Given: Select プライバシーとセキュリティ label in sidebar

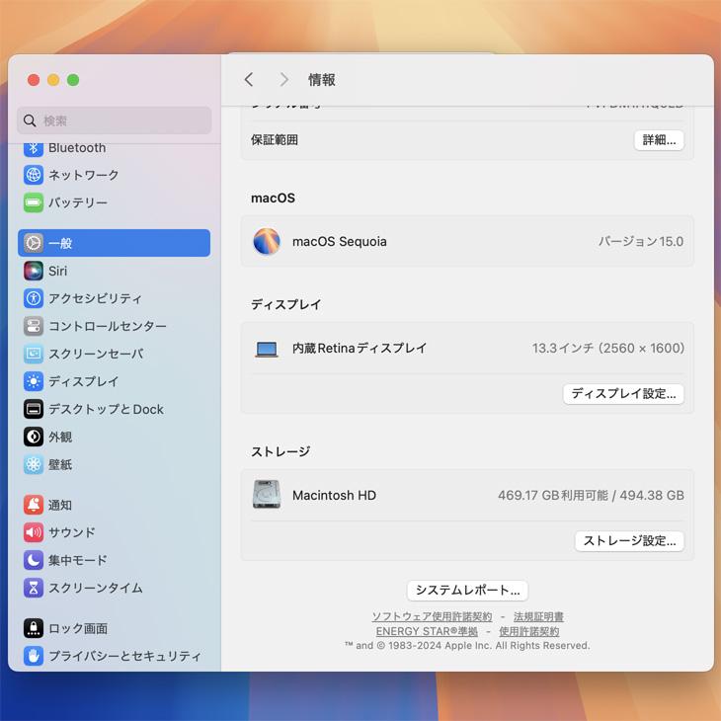Looking at the screenshot, I should coord(124,656).
